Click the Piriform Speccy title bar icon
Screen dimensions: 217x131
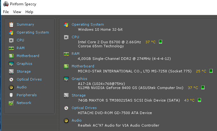6,4
